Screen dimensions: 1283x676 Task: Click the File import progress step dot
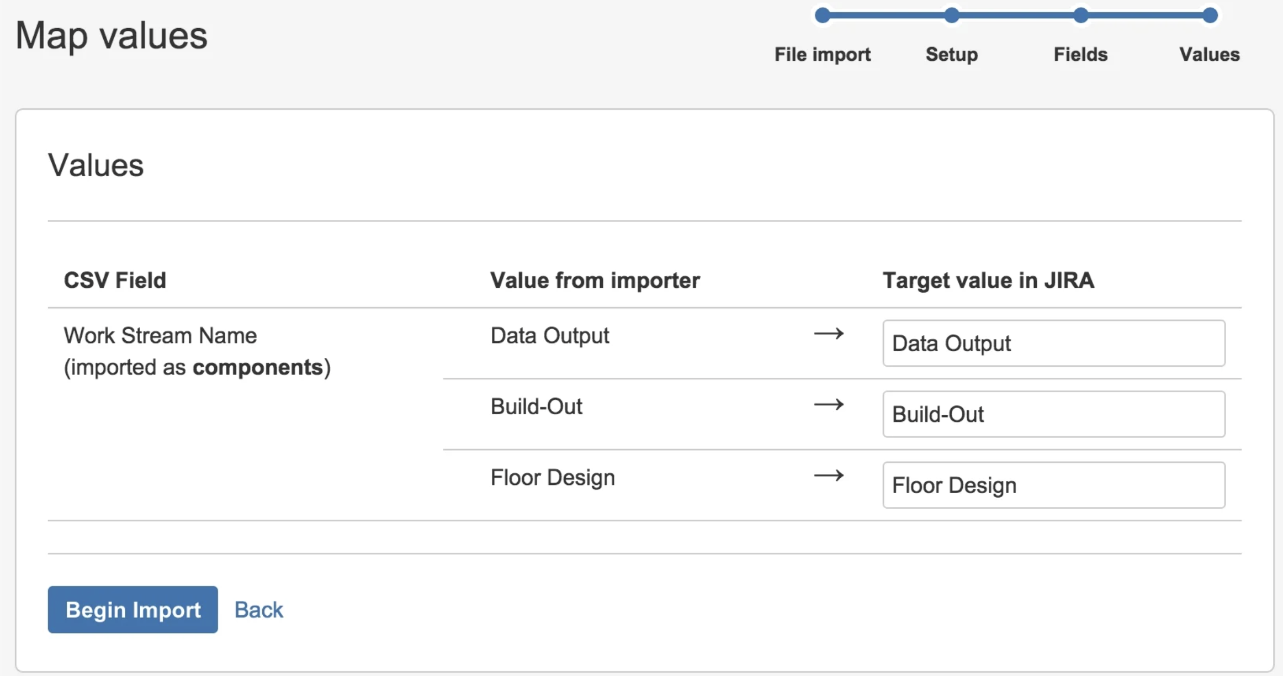822,15
